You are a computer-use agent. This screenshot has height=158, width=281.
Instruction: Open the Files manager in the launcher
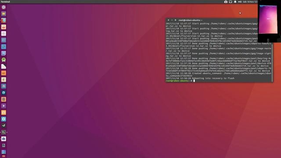[4, 14]
